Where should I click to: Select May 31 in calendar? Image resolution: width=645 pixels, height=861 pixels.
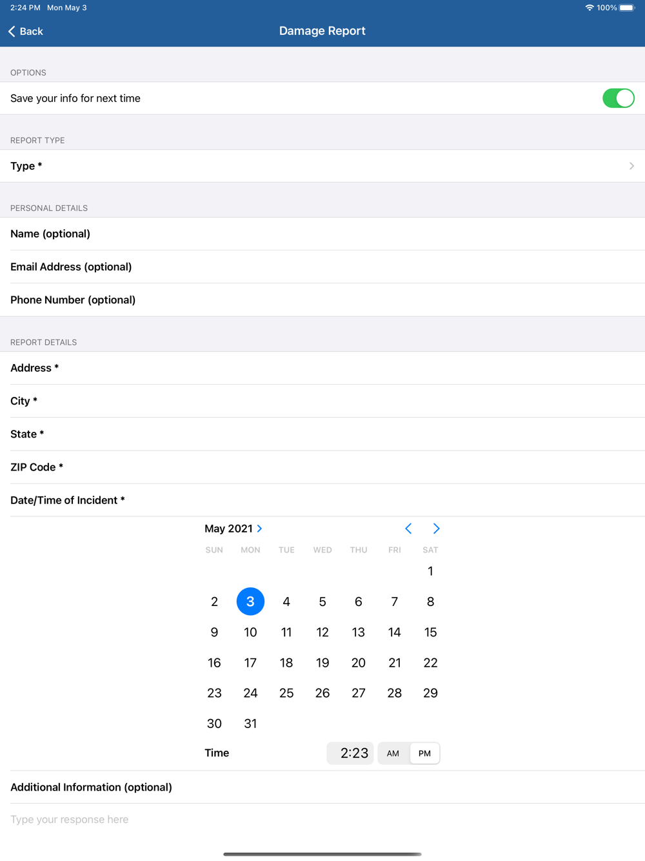pyautogui.click(x=250, y=724)
